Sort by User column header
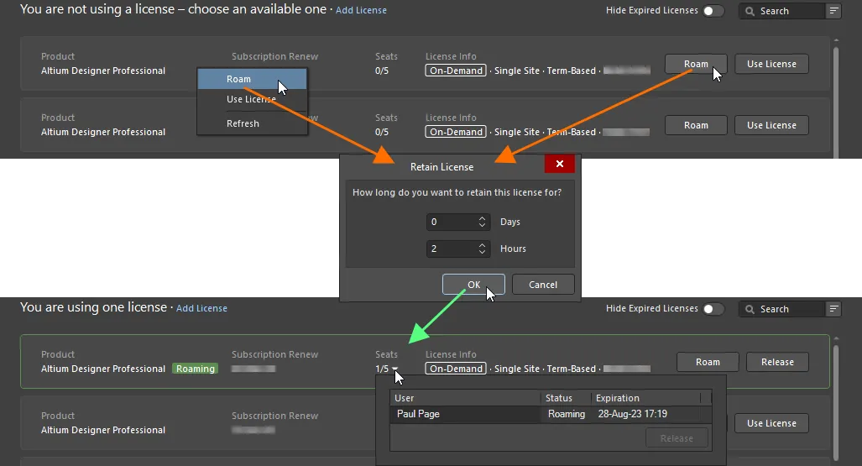Image resolution: width=862 pixels, height=466 pixels. pos(465,398)
